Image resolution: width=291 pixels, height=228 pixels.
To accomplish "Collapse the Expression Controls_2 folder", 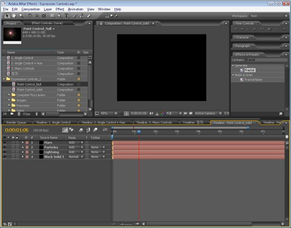I will [4, 79].
